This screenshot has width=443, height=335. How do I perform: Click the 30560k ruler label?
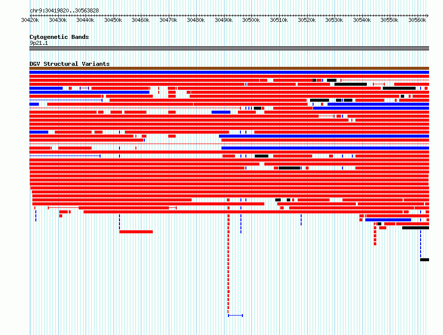[417, 20]
